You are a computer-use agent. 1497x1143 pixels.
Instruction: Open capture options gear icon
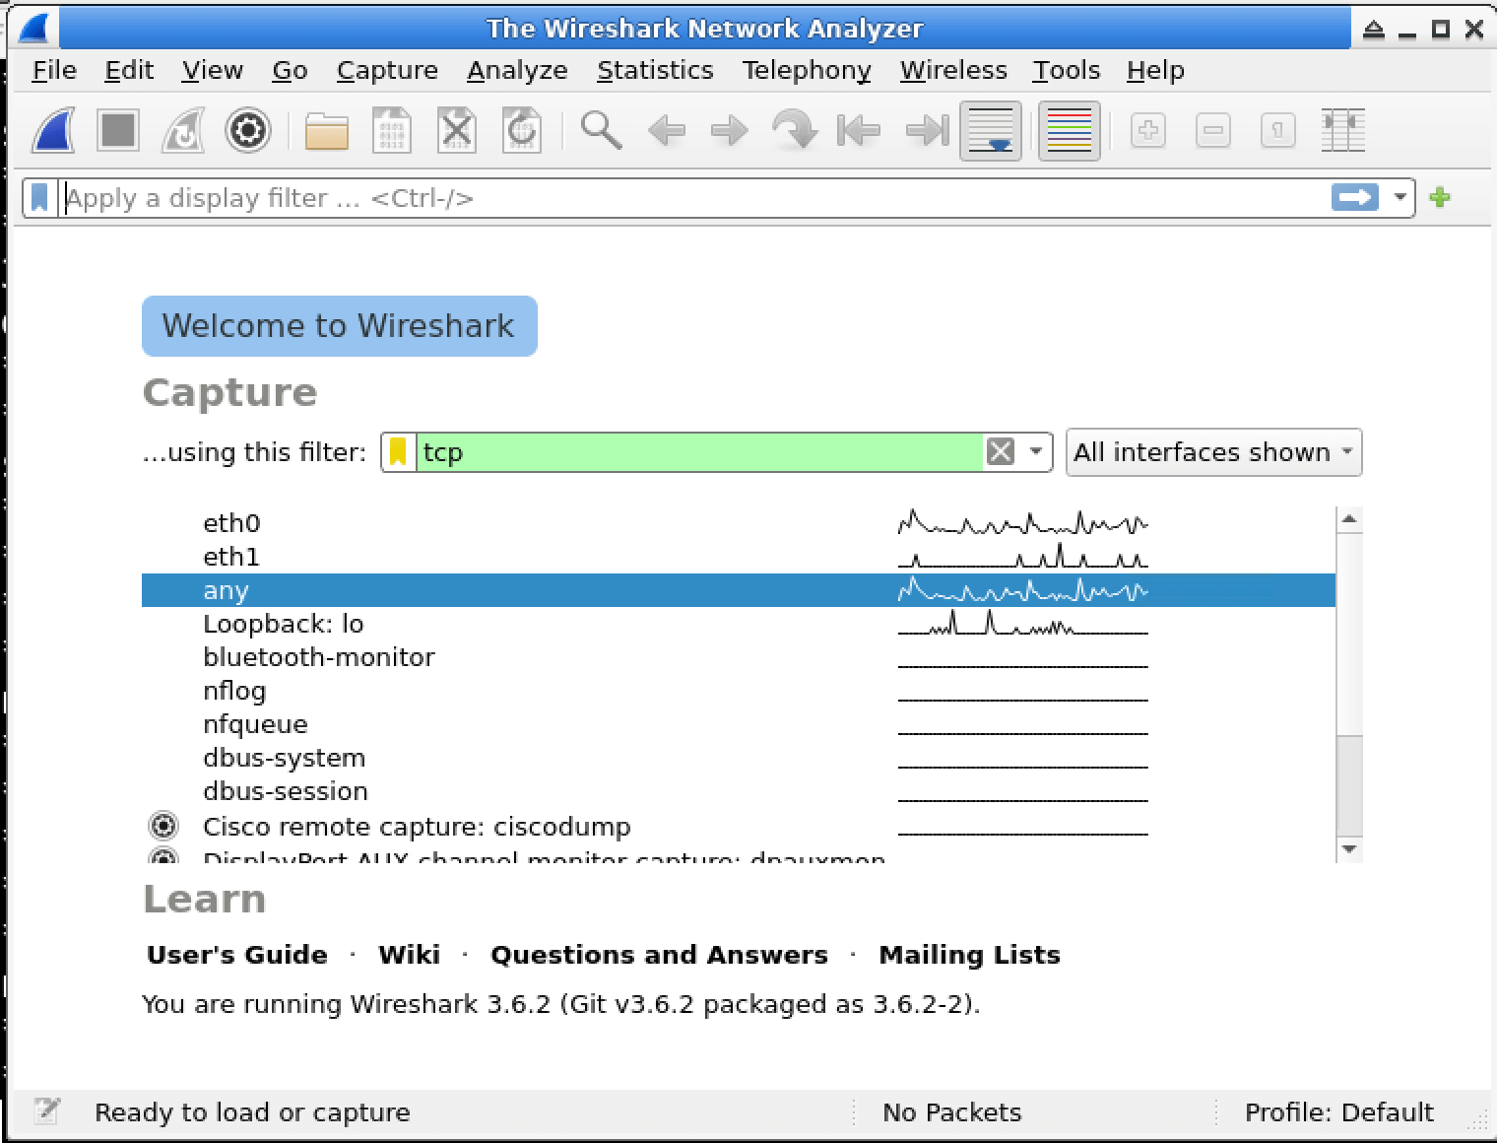[247, 130]
